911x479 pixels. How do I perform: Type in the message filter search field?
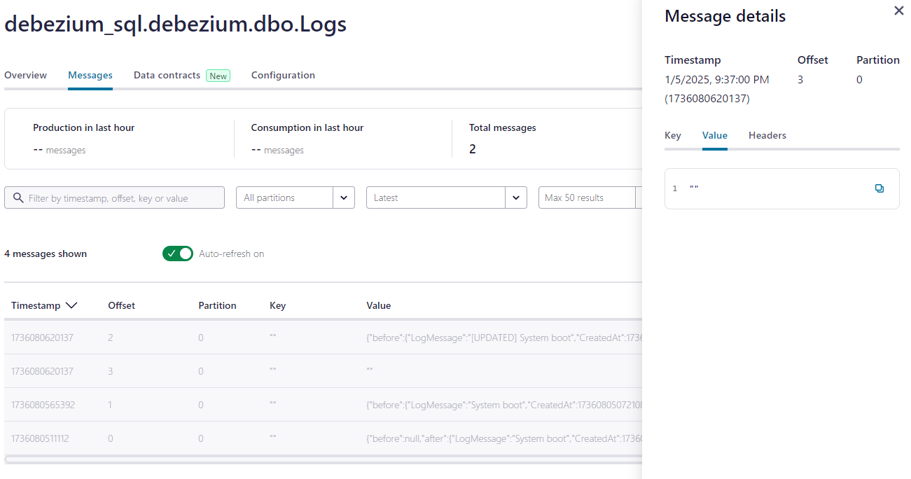click(x=123, y=198)
